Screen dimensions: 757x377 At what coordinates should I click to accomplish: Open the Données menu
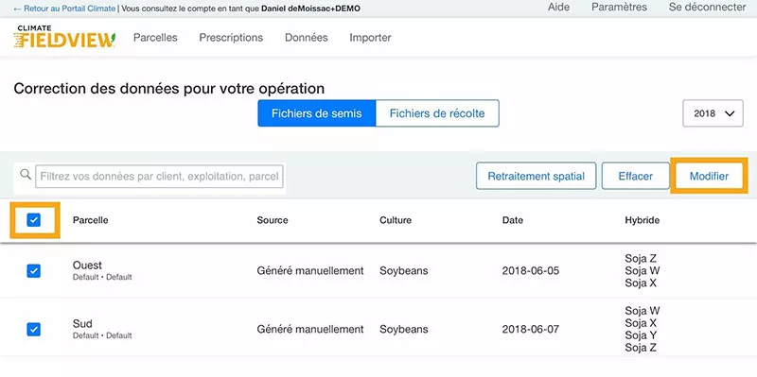[x=306, y=38]
